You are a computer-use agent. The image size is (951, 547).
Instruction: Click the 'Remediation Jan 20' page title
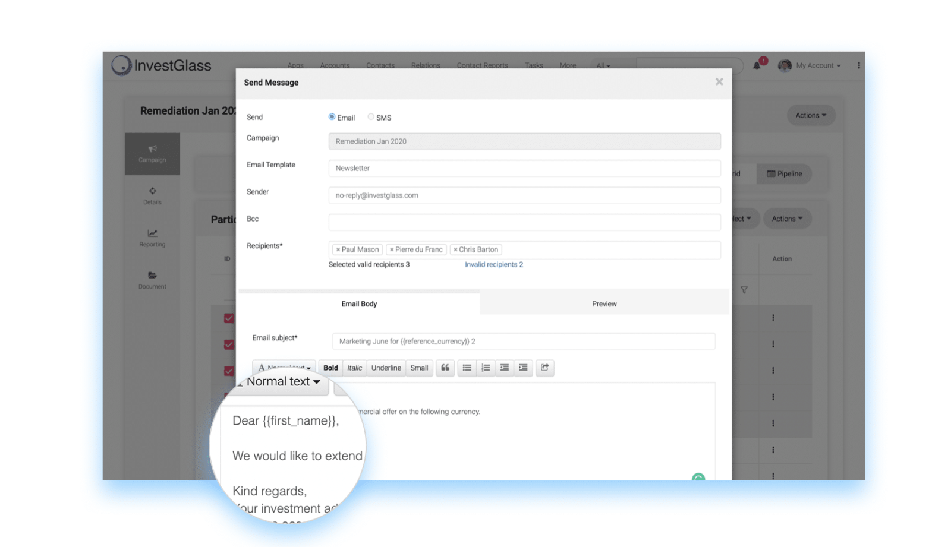[x=188, y=111]
